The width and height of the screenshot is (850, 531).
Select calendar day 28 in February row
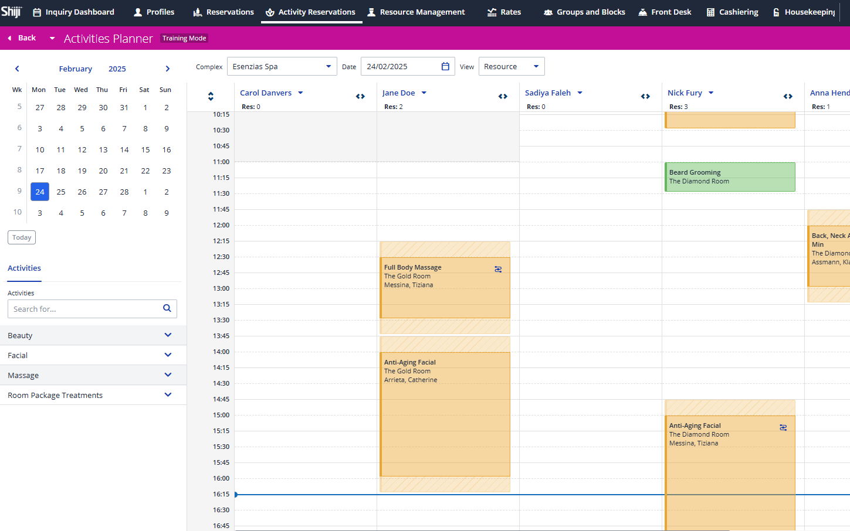pos(124,192)
